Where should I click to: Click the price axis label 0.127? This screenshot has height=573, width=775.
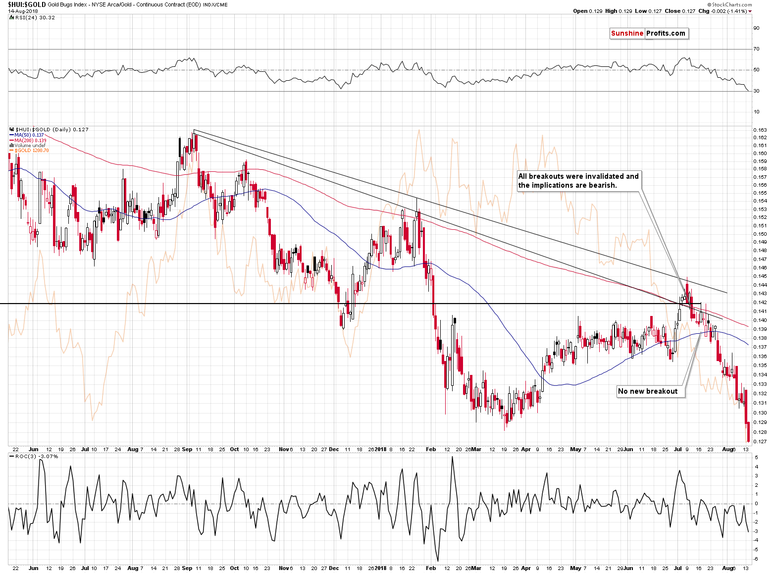point(760,442)
